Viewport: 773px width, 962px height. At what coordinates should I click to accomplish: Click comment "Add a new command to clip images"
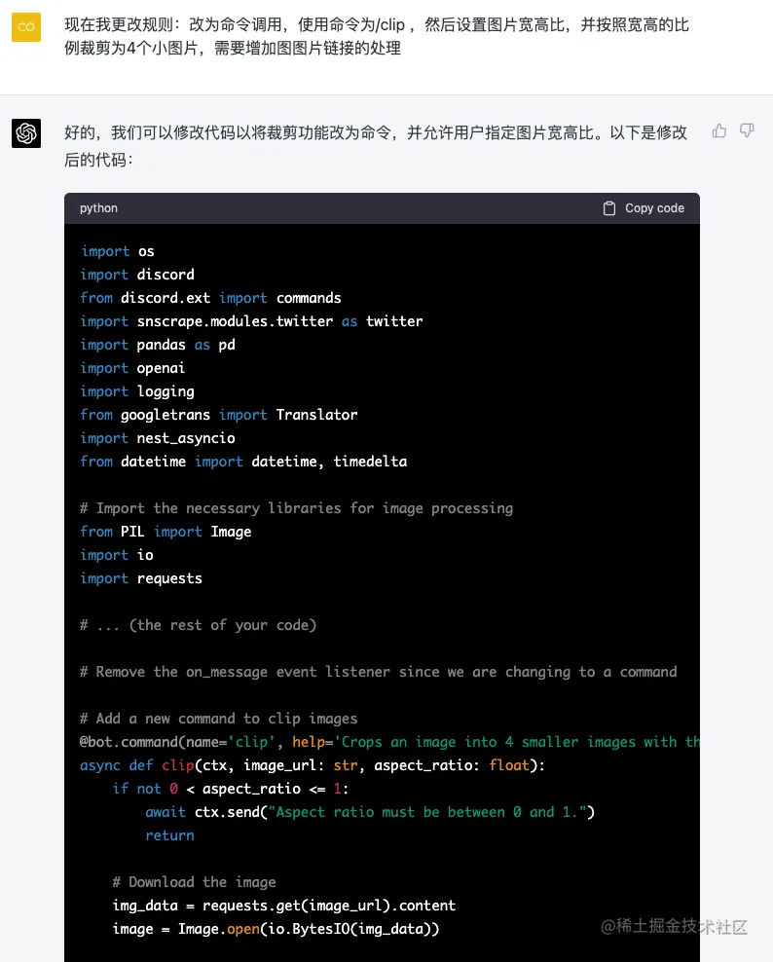coord(218,719)
